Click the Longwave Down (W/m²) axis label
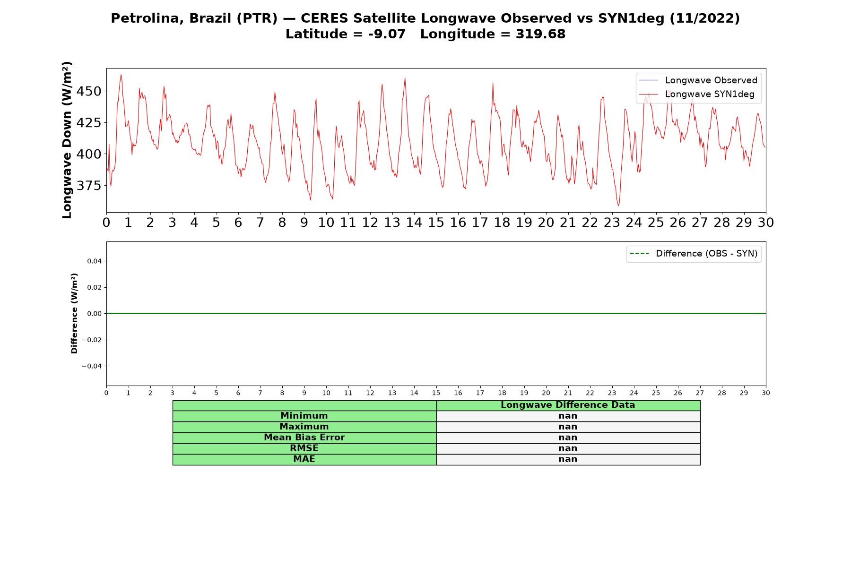This screenshot has height=567, width=851. [x=67, y=140]
